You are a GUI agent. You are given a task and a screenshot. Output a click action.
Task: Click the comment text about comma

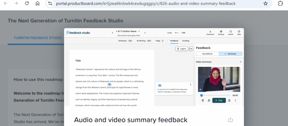click(x=172, y=90)
